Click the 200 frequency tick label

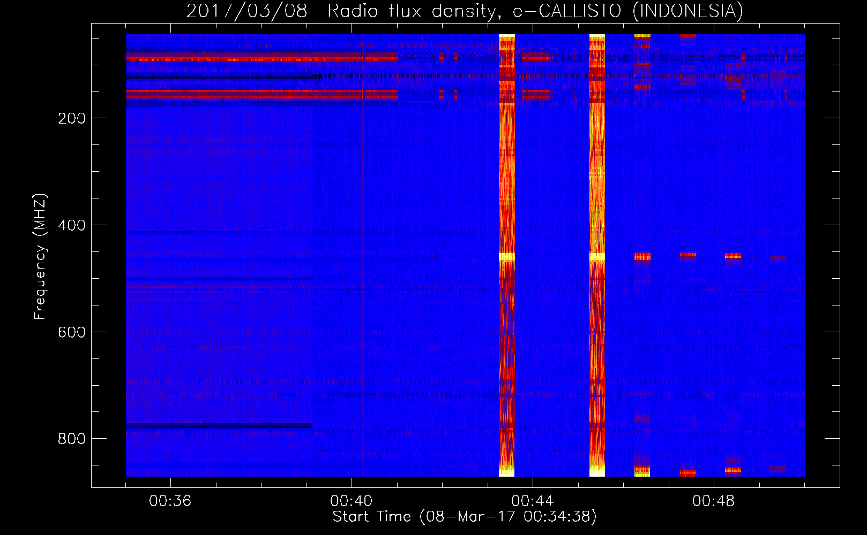click(x=72, y=118)
